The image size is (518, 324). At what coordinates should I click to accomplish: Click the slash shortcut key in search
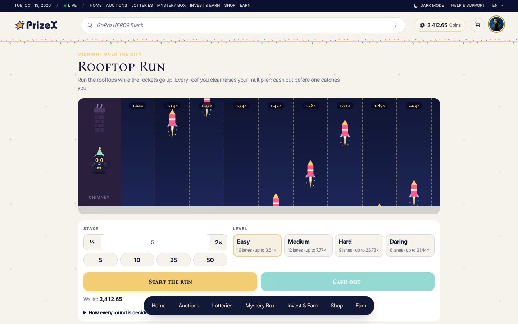(x=396, y=25)
